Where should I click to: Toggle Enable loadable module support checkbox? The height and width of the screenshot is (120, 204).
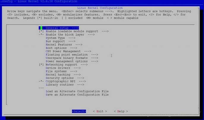pyautogui.click(x=41, y=31)
